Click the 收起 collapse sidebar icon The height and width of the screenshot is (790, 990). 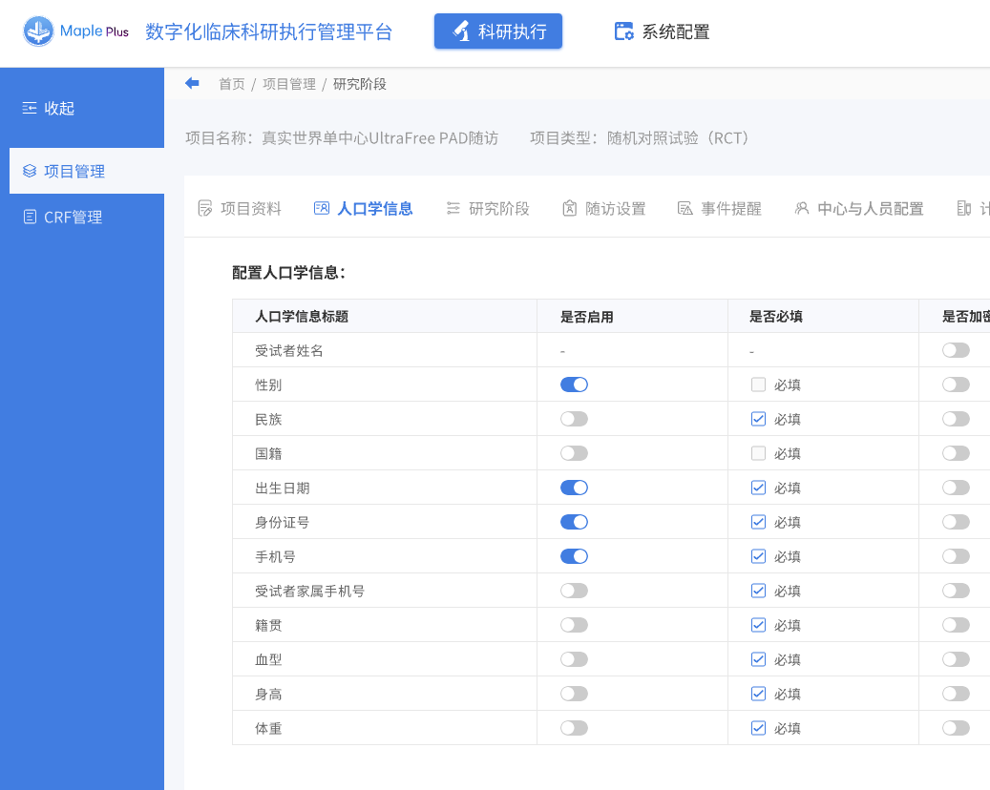pos(30,108)
